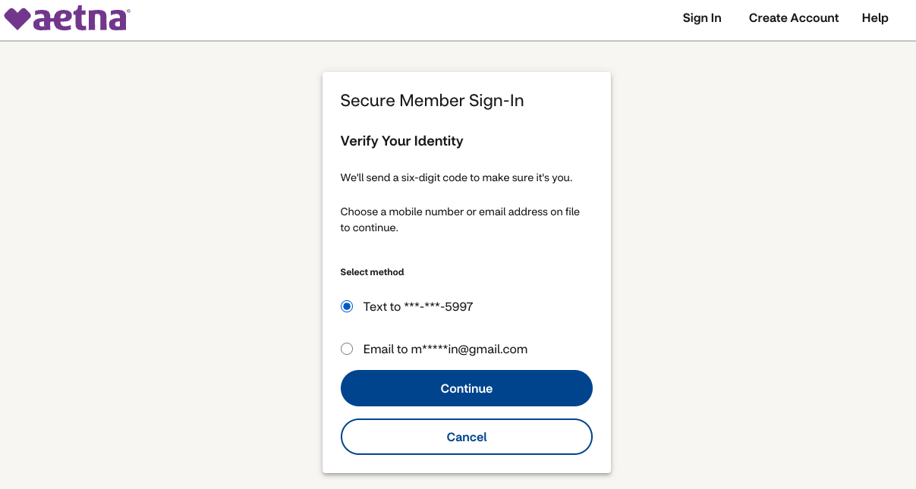Click the purple heart icon in Aetna logo
This screenshot has height=489, width=916.
17,18
